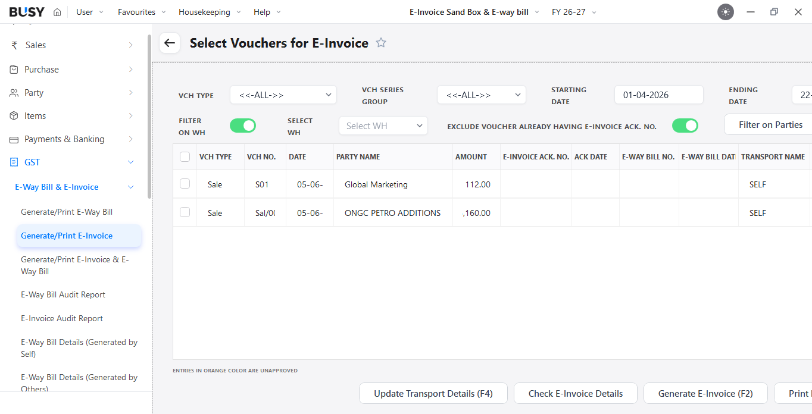Open the FY 26-27 financial year dropdown
Viewport: 812px width, 414px height.
coord(574,12)
